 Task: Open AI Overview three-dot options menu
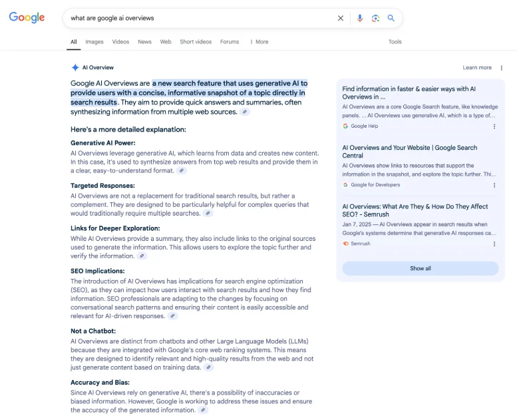502,68
